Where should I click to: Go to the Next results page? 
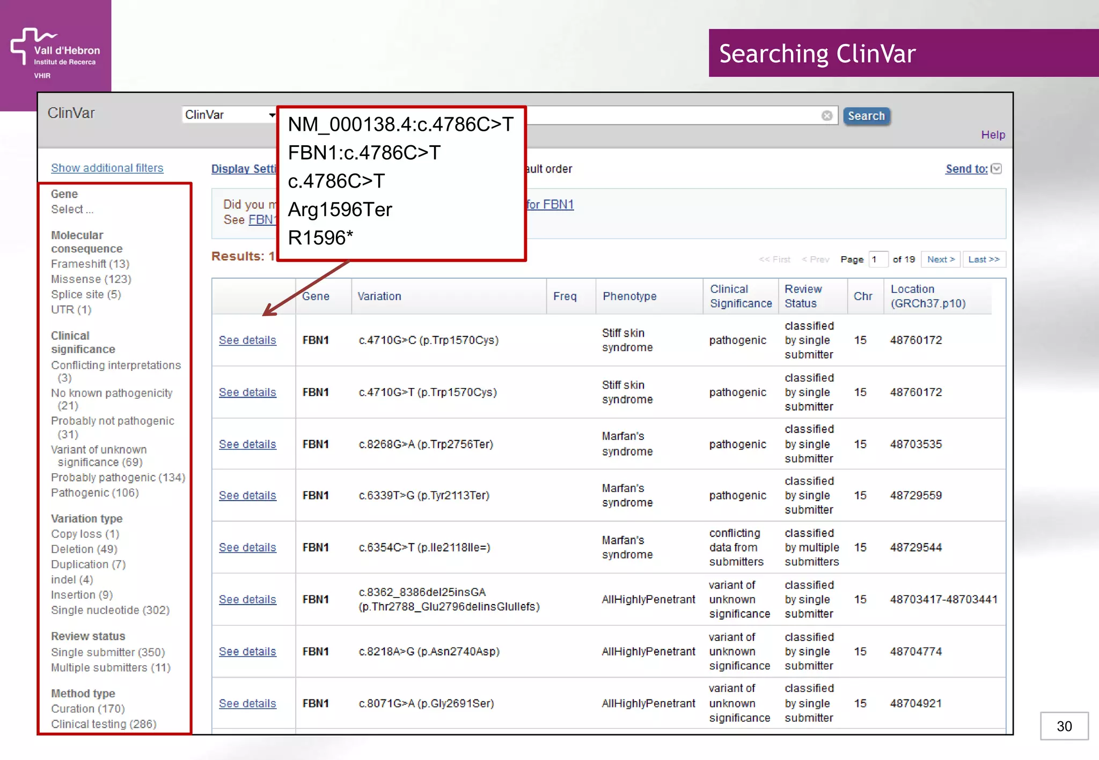point(941,259)
